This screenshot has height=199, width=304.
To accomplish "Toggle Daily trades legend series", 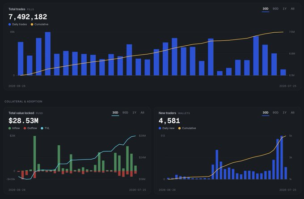I will [17, 24].
